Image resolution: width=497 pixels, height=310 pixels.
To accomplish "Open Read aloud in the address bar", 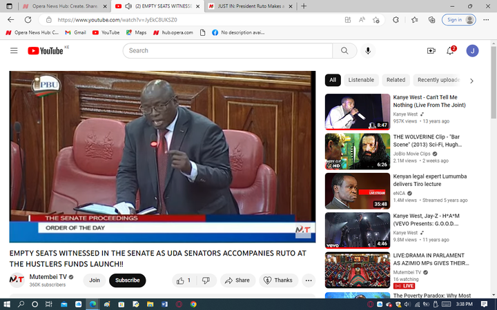I will (x=362, y=19).
